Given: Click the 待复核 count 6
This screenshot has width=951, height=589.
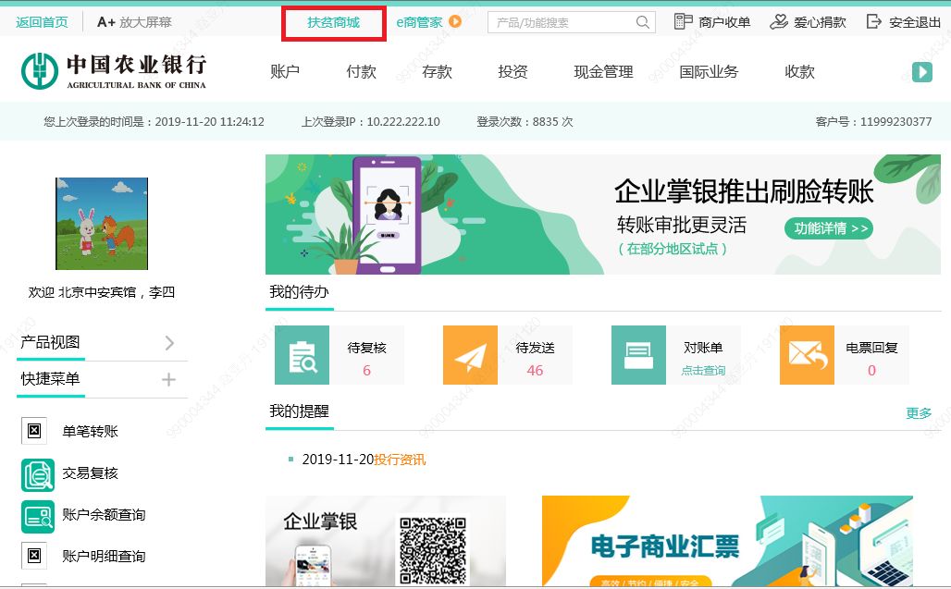Looking at the screenshot, I should click(366, 370).
